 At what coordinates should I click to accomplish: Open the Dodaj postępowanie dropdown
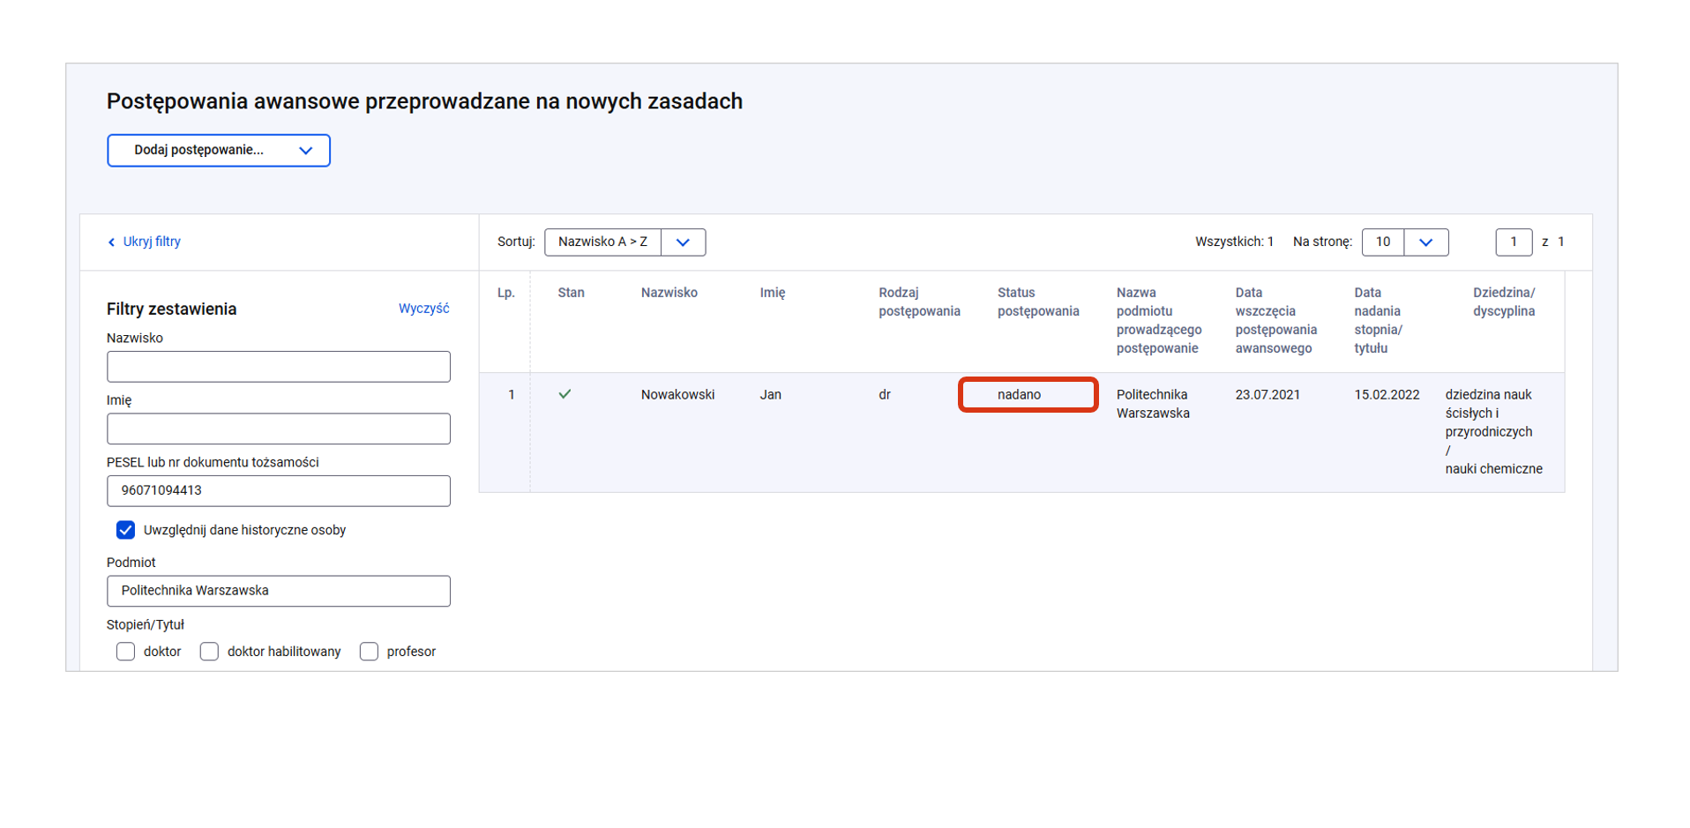(x=219, y=151)
